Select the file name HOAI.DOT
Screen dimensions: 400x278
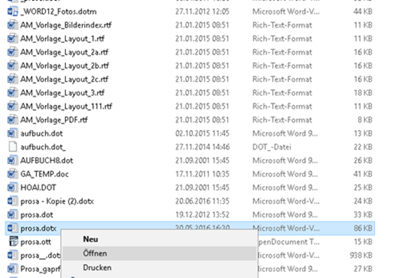(38, 187)
